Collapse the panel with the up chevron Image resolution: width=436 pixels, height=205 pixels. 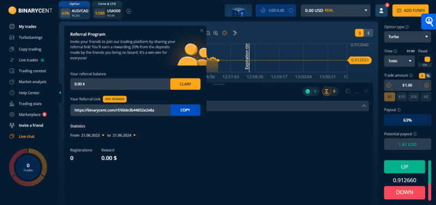(x=364, y=106)
